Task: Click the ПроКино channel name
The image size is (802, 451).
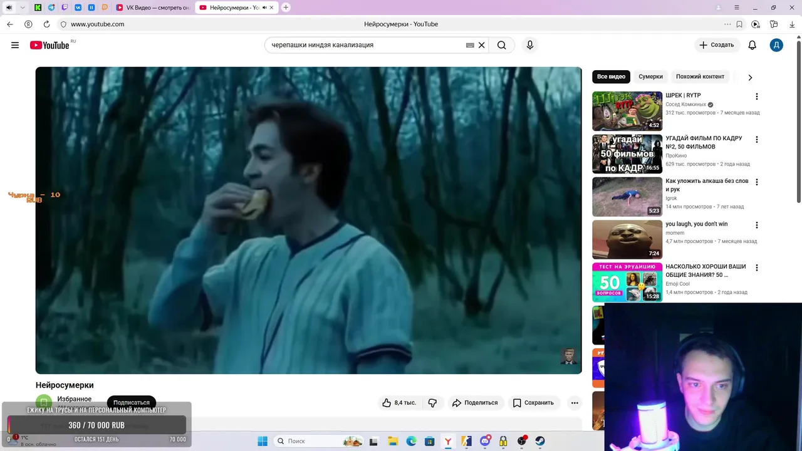Action: [x=676, y=155]
